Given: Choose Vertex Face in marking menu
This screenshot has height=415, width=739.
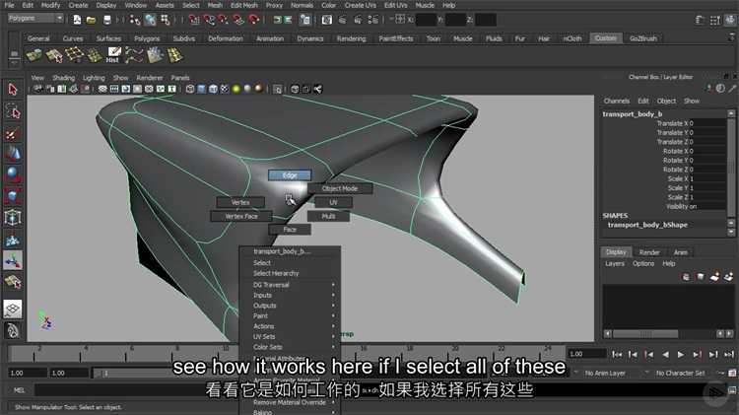Looking at the screenshot, I should pos(241,216).
